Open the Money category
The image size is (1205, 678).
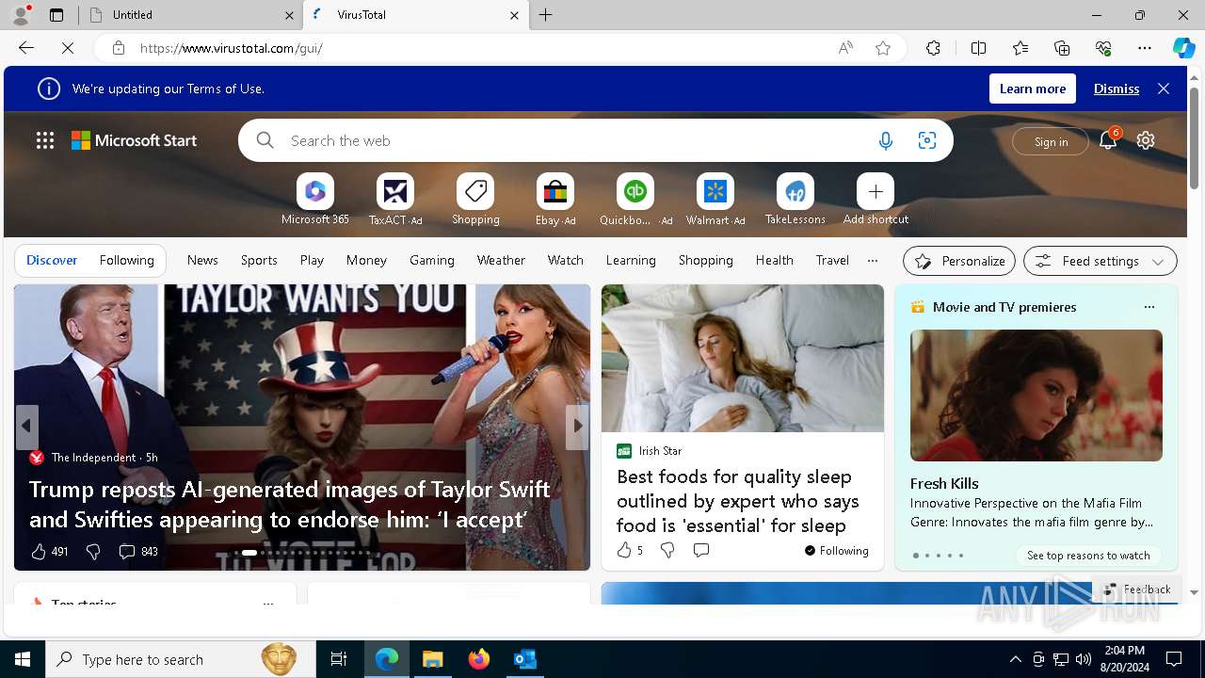[x=366, y=260]
